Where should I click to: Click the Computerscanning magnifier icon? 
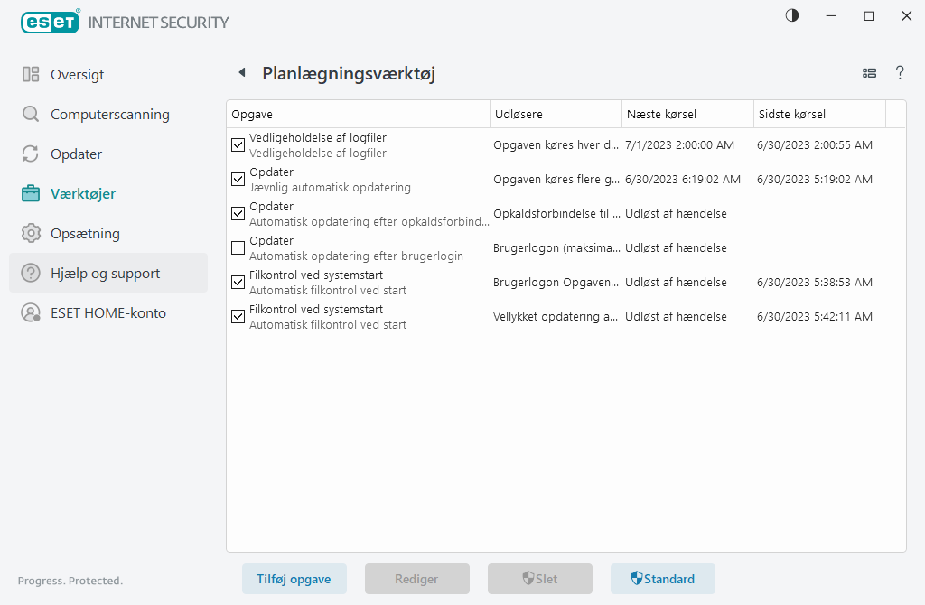tap(31, 114)
